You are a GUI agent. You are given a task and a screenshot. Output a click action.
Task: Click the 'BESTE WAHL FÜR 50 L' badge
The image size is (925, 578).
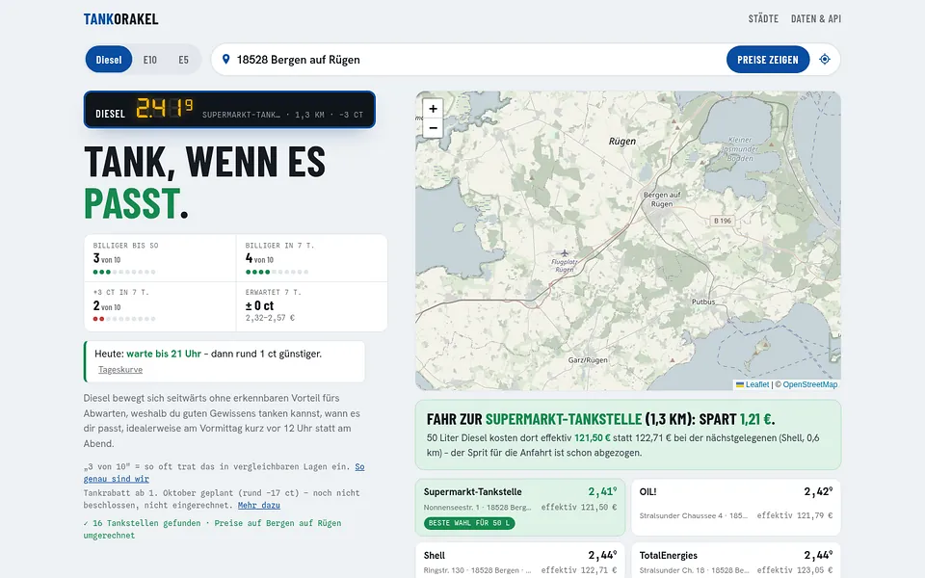pos(469,523)
